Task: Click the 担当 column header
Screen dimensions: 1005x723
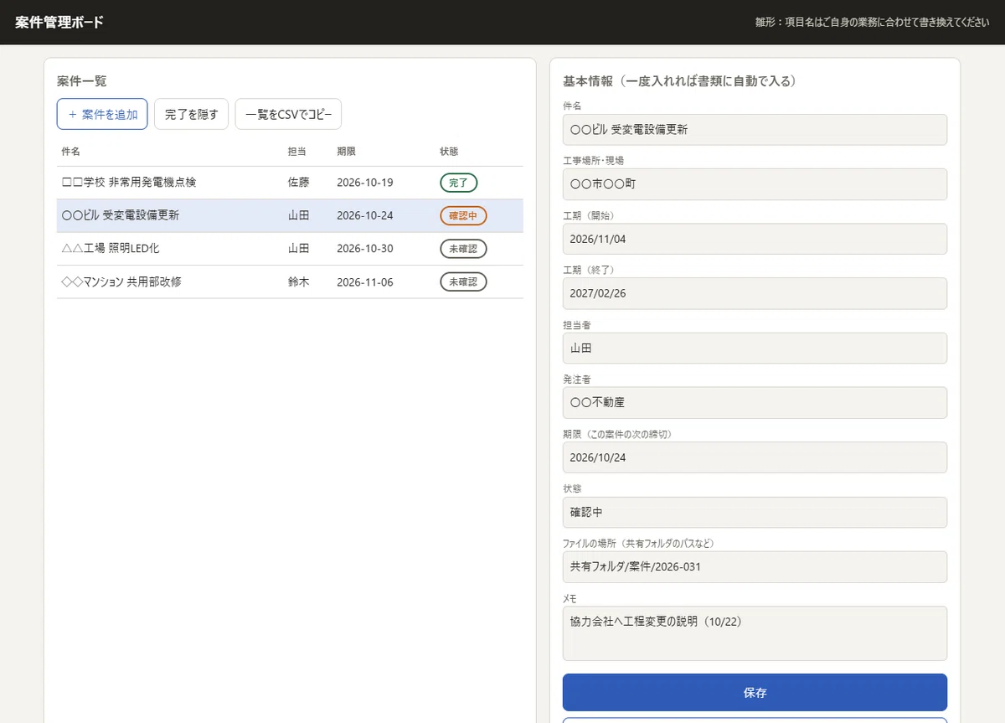Action: (x=297, y=152)
